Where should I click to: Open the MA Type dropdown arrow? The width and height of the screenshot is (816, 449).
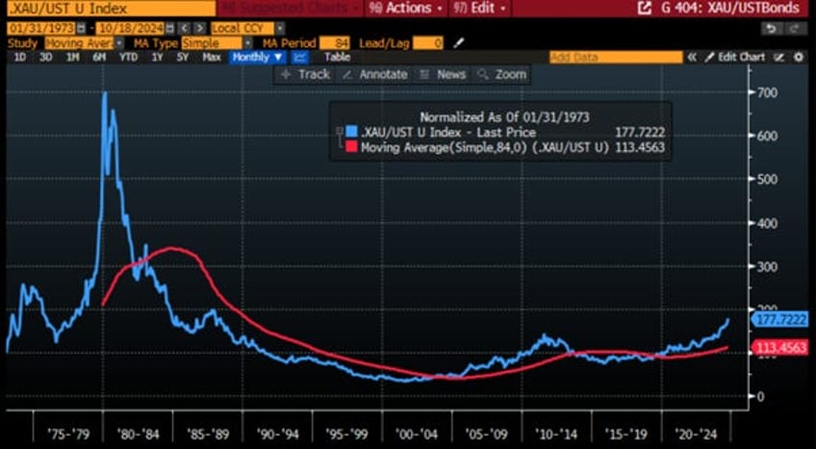[247, 43]
